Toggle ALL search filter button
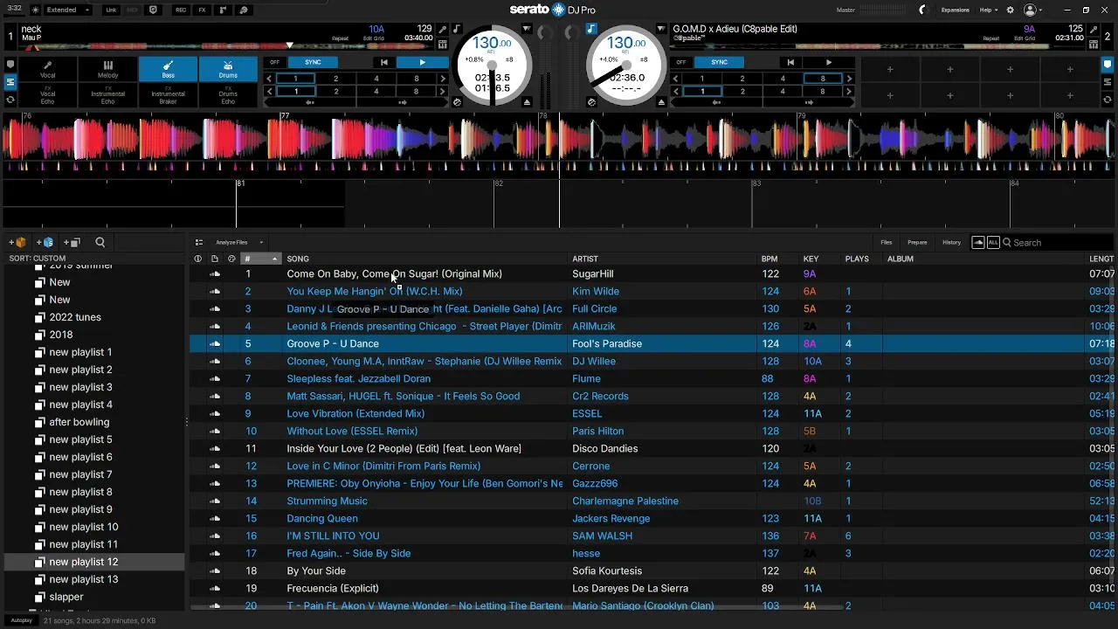The height and width of the screenshot is (629, 1118). click(993, 243)
